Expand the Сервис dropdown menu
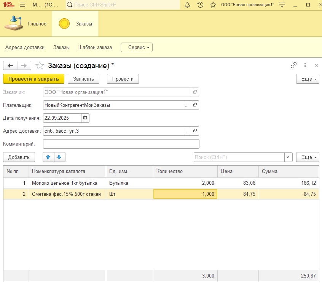 pyautogui.click(x=137, y=48)
